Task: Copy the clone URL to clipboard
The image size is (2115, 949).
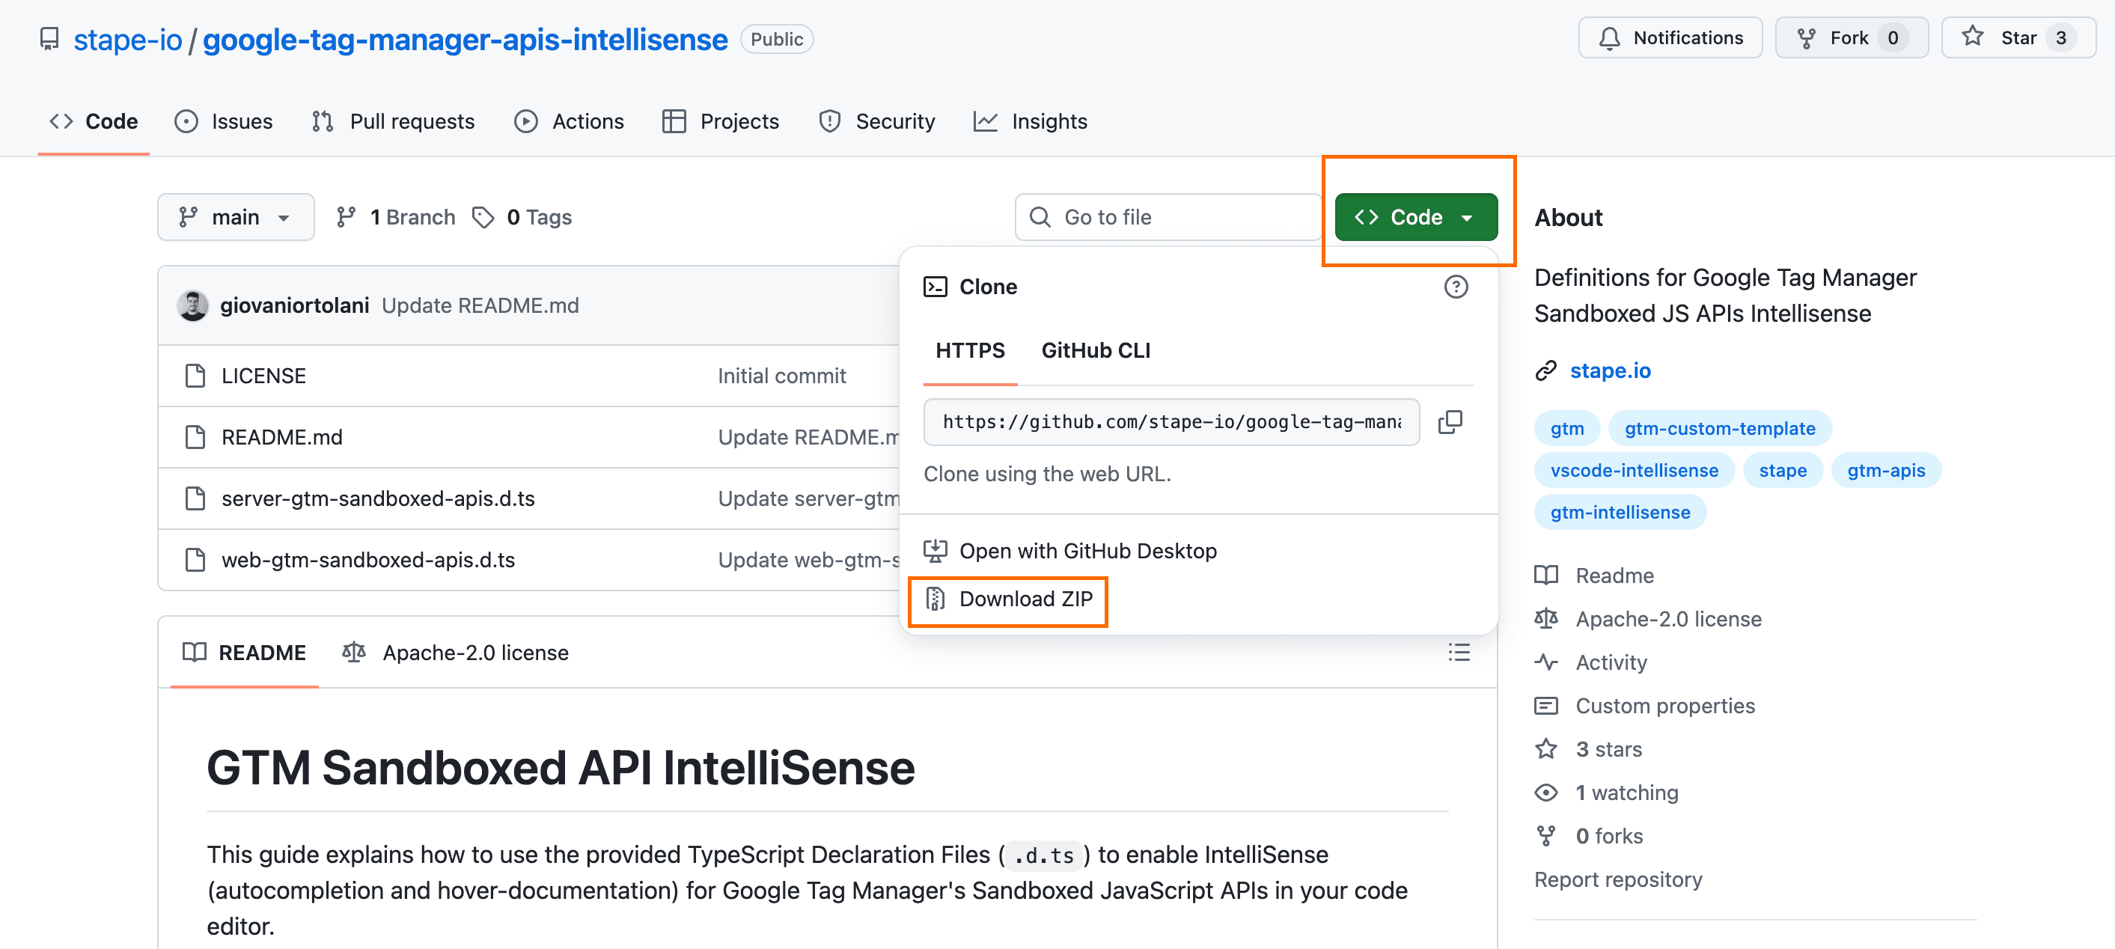Action: coord(1450,422)
